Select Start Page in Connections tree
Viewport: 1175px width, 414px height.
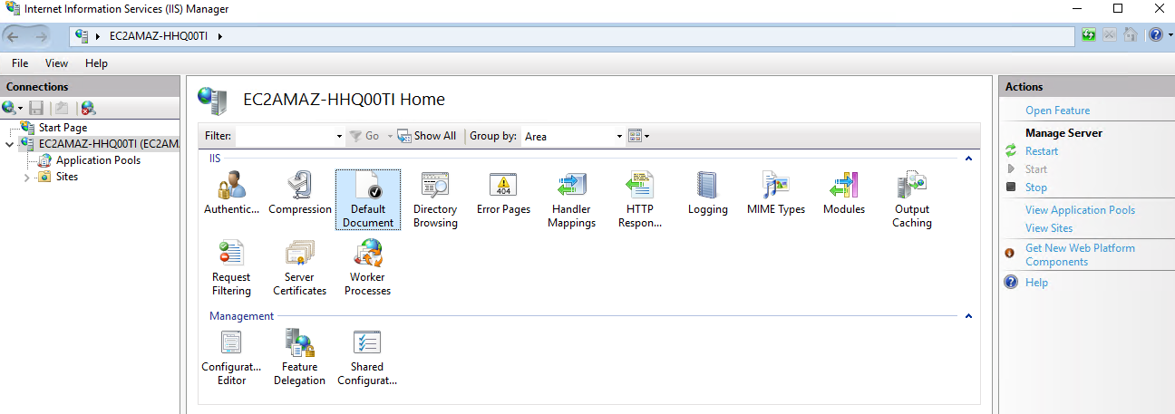[63, 128]
